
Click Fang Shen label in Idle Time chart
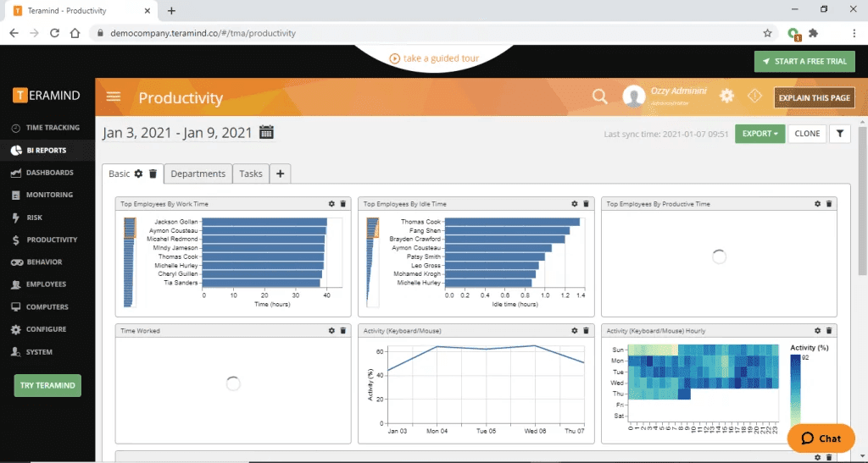pos(426,230)
